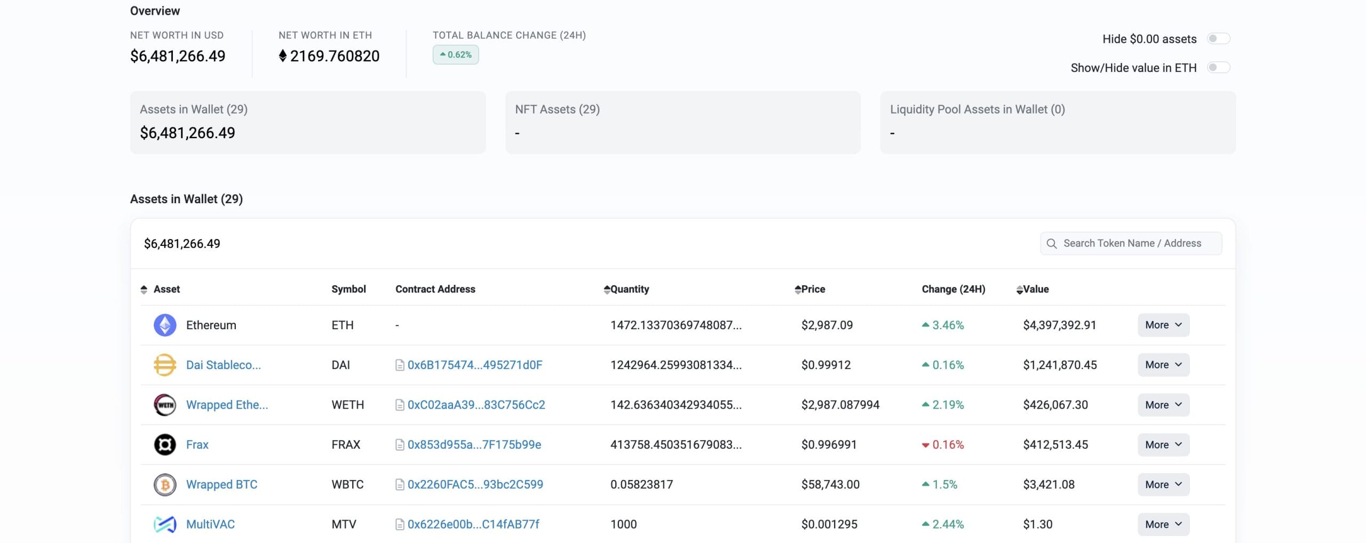This screenshot has height=543, width=1366.
Task: Click the ETH diamond icon beside net worth
Action: pos(283,55)
